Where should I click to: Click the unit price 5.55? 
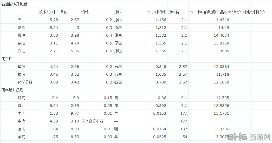pyautogui.click(x=75, y=51)
